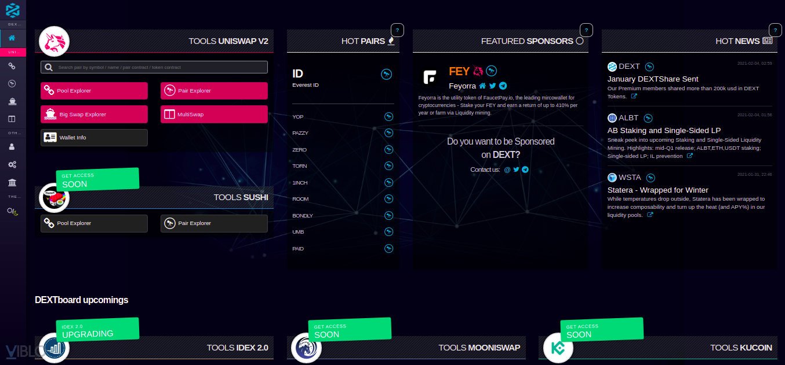Screen dimensions: 785x365
Task: Click the DEXTools logo in the sidebar
Action: pyautogui.click(x=13, y=10)
